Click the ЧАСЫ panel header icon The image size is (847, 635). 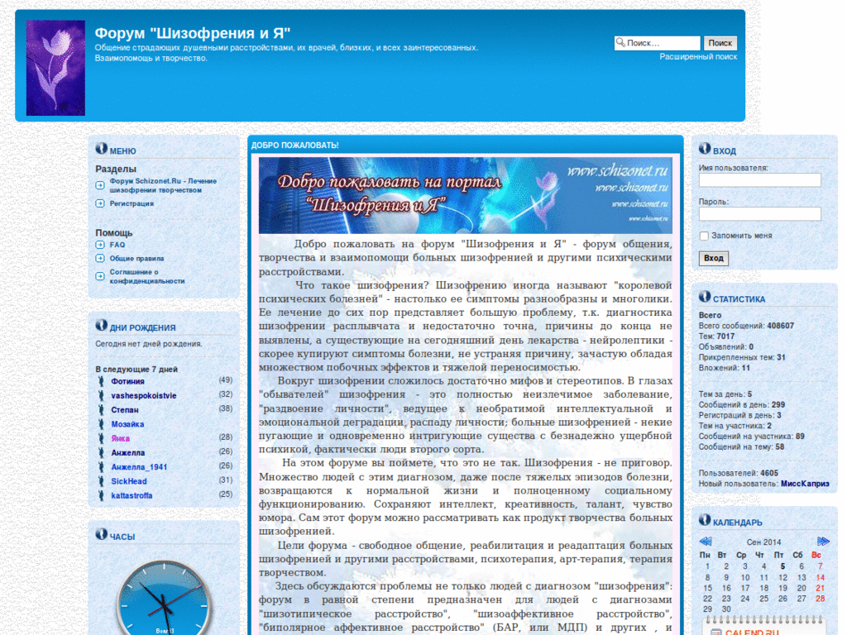(x=102, y=533)
